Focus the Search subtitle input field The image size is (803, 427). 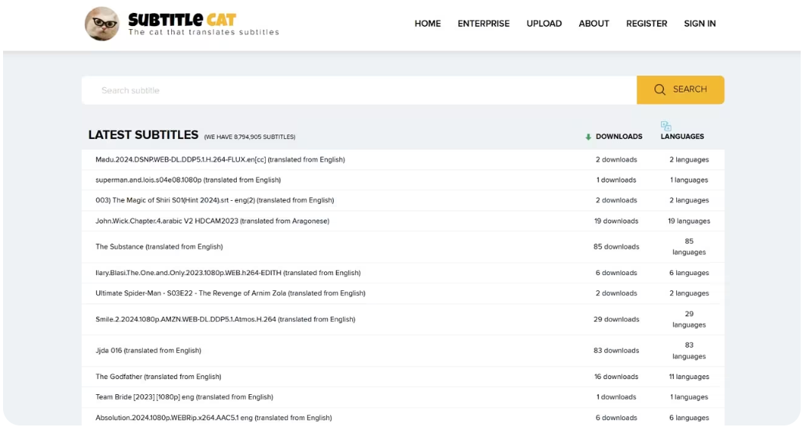click(x=359, y=90)
